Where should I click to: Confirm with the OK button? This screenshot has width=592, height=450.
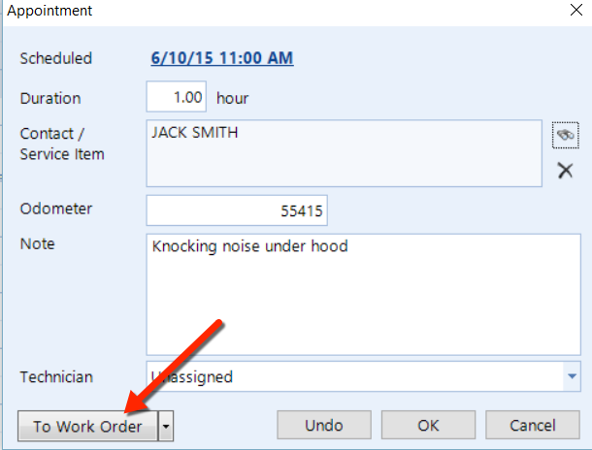click(x=428, y=426)
